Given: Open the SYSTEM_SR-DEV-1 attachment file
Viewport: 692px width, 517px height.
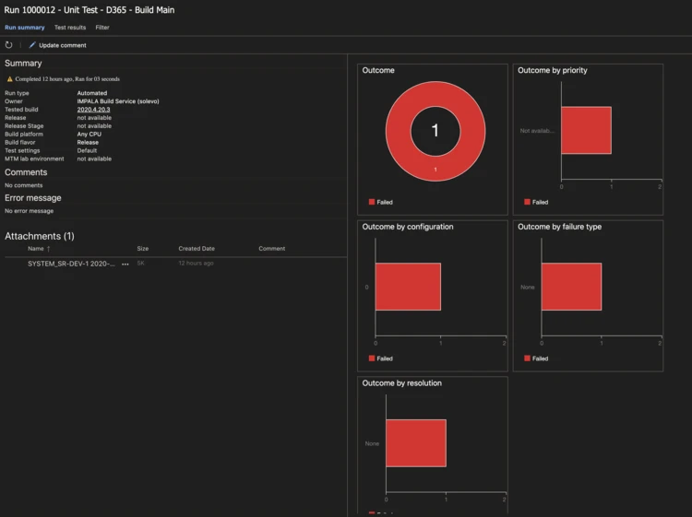Looking at the screenshot, I should (x=71, y=264).
